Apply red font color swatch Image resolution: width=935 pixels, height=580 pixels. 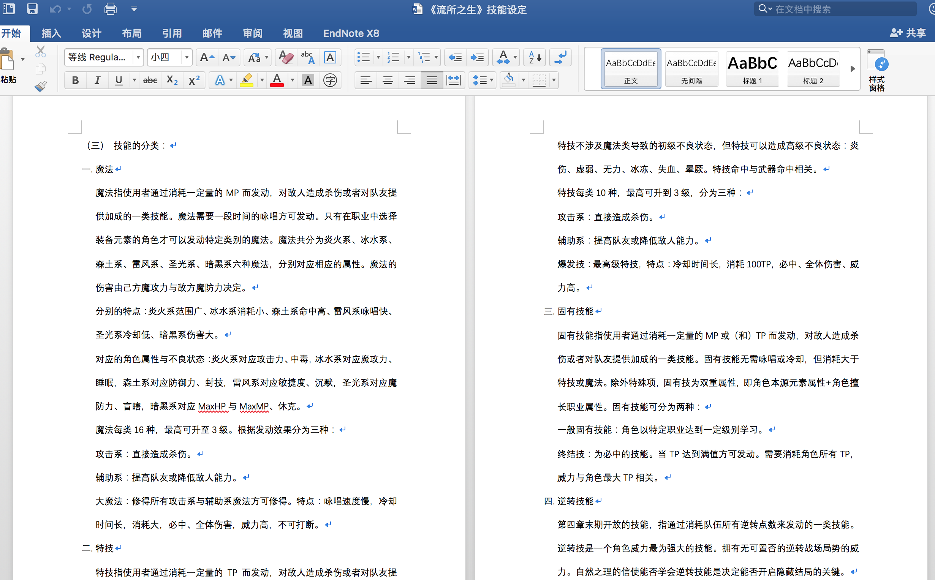pos(277,80)
